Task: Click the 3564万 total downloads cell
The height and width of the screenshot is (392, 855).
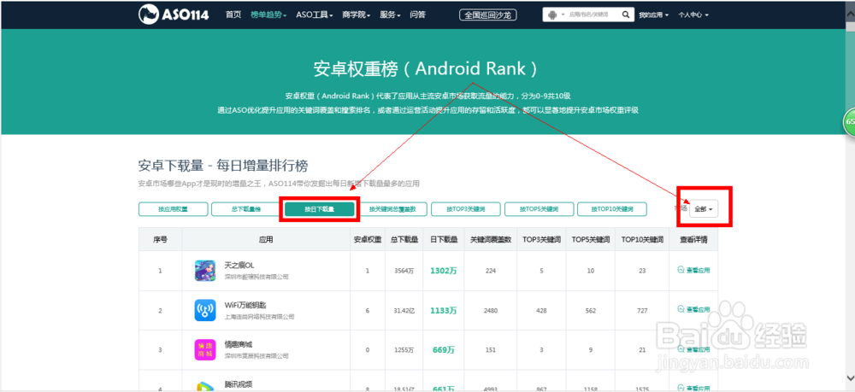Action: pyautogui.click(x=404, y=271)
